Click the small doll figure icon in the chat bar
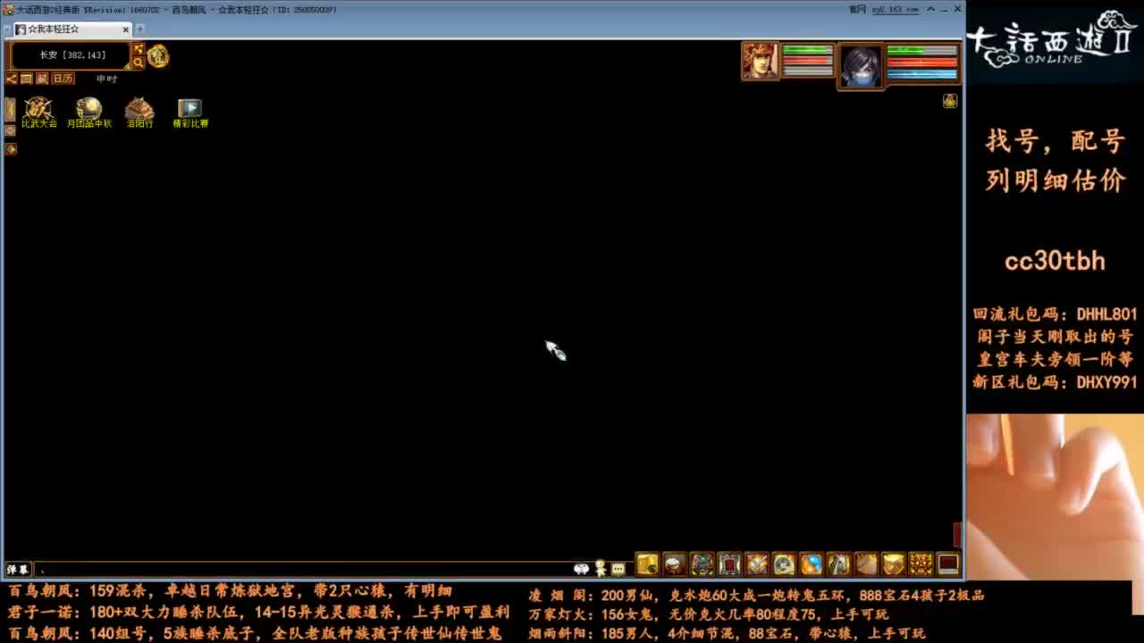The width and height of the screenshot is (1144, 643). (601, 568)
